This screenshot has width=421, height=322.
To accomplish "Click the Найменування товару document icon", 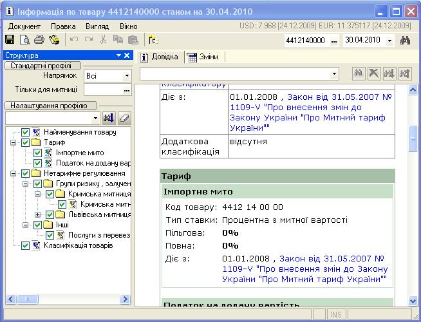I will [36, 132].
